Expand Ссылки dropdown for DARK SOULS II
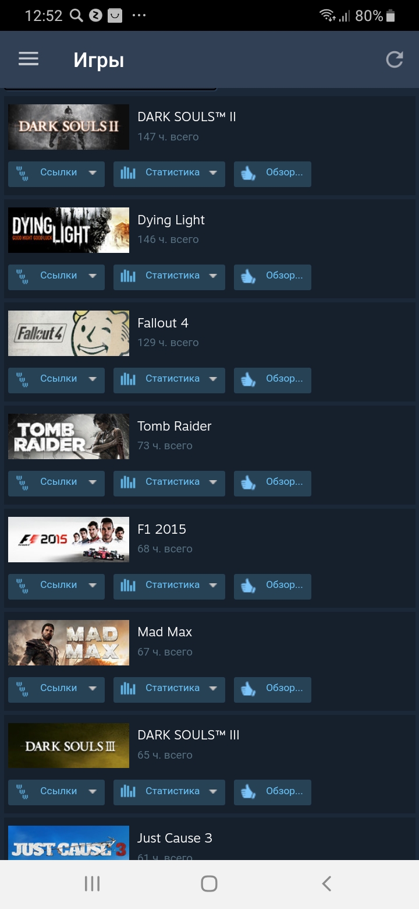Image resolution: width=419 pixels, height=909 pixels. [x=93, y=173]
